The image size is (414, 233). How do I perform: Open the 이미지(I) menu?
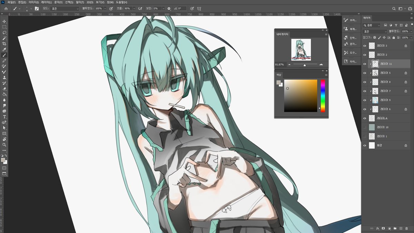33,2
